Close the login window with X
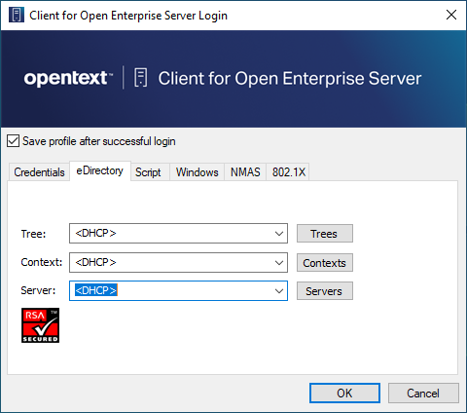 [451, 15]
